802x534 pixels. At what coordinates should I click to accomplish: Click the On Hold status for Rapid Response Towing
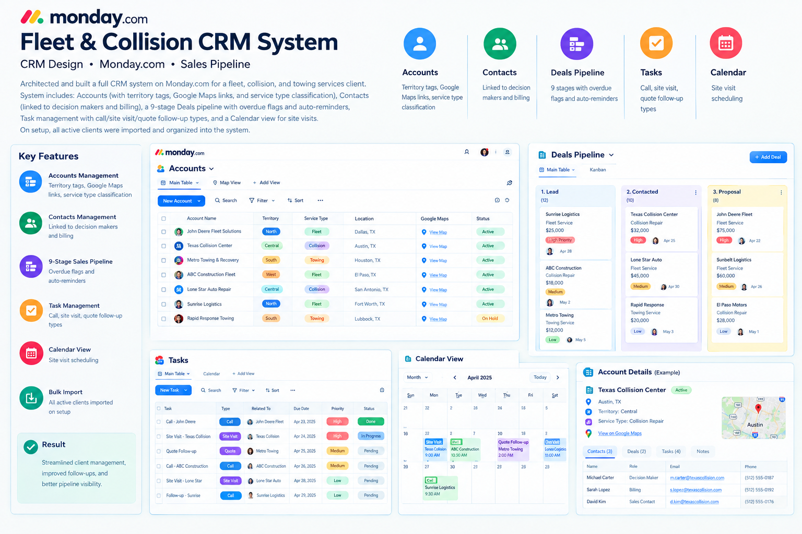pos(490,319)
